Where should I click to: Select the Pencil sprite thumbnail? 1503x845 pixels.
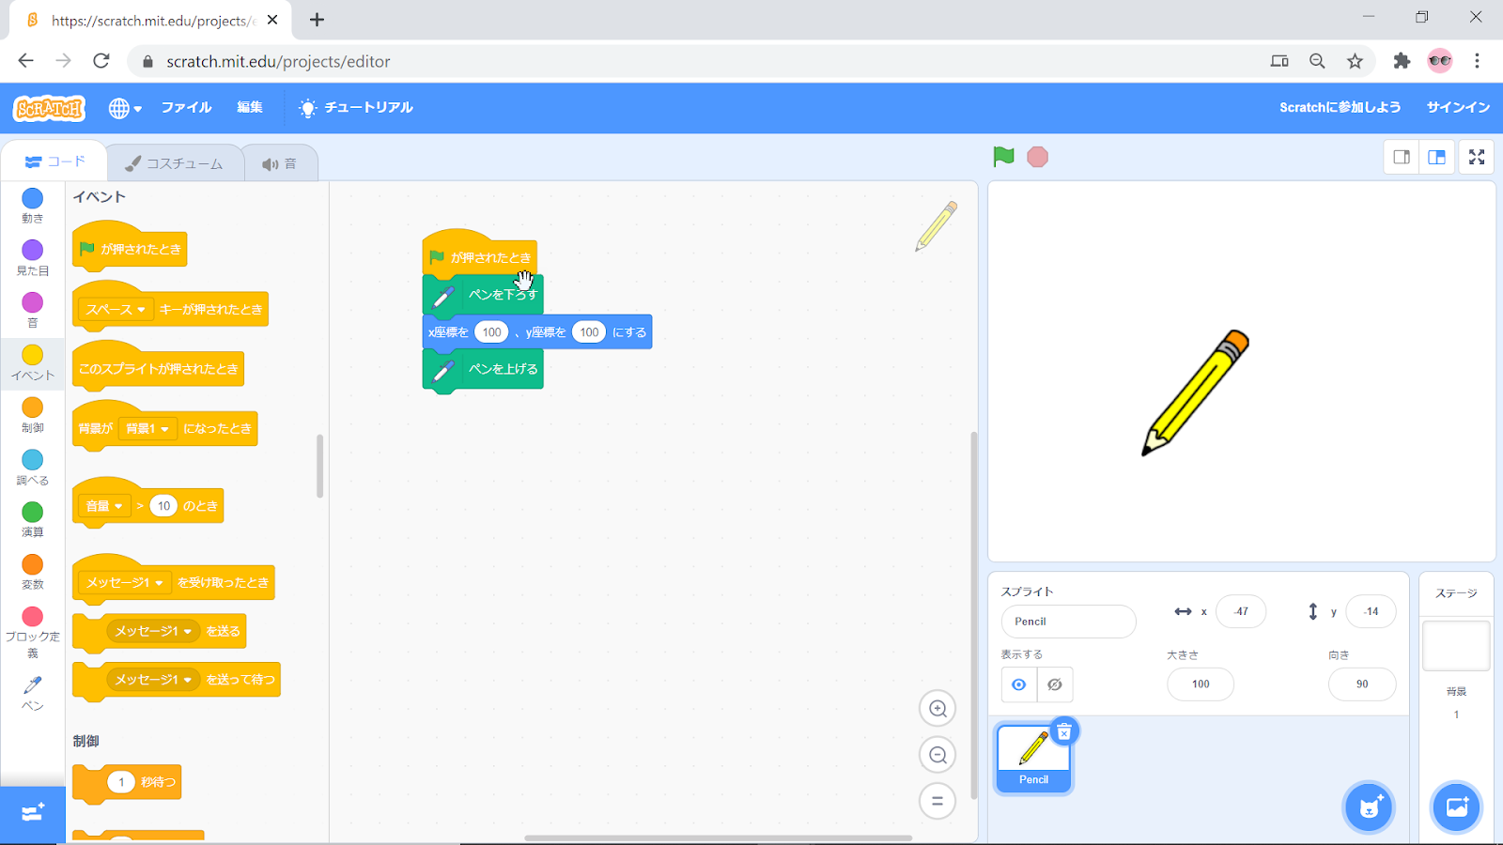(1033, 759)
